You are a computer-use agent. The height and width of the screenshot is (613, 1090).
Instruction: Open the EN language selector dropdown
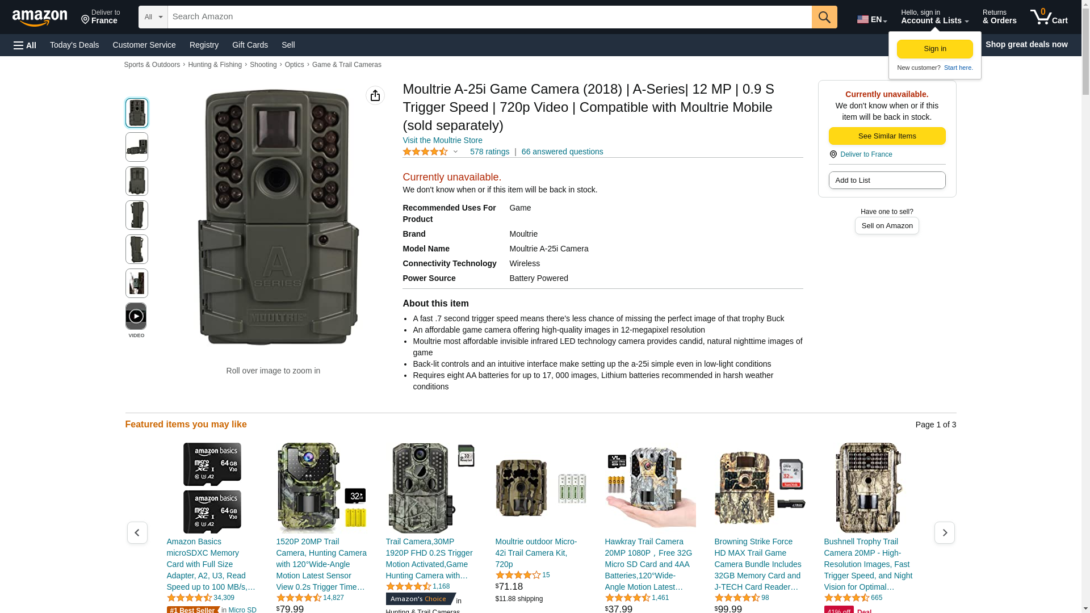(872, 19)
